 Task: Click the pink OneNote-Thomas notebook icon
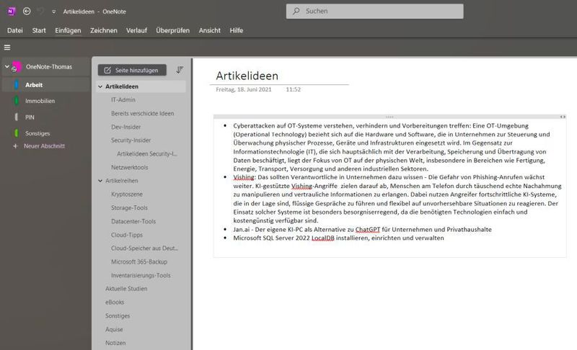[x=17, y=67]
